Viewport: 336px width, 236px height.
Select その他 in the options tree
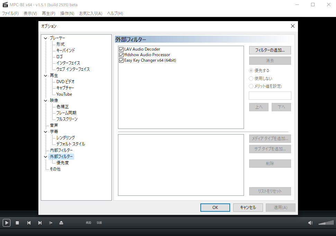[55, 169]
